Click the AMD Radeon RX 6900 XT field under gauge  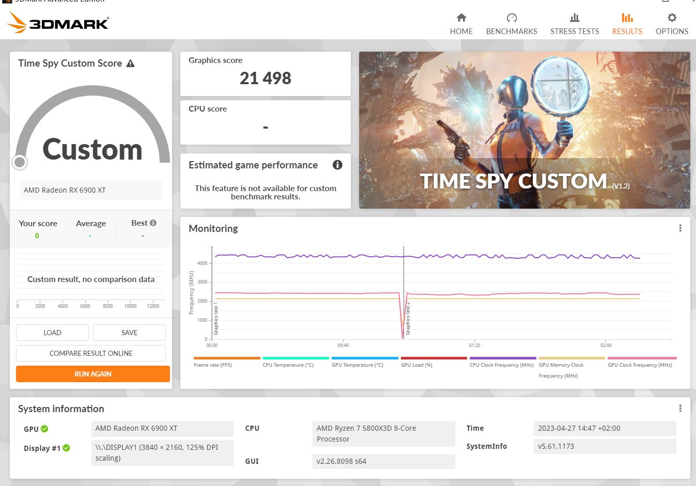91,190
